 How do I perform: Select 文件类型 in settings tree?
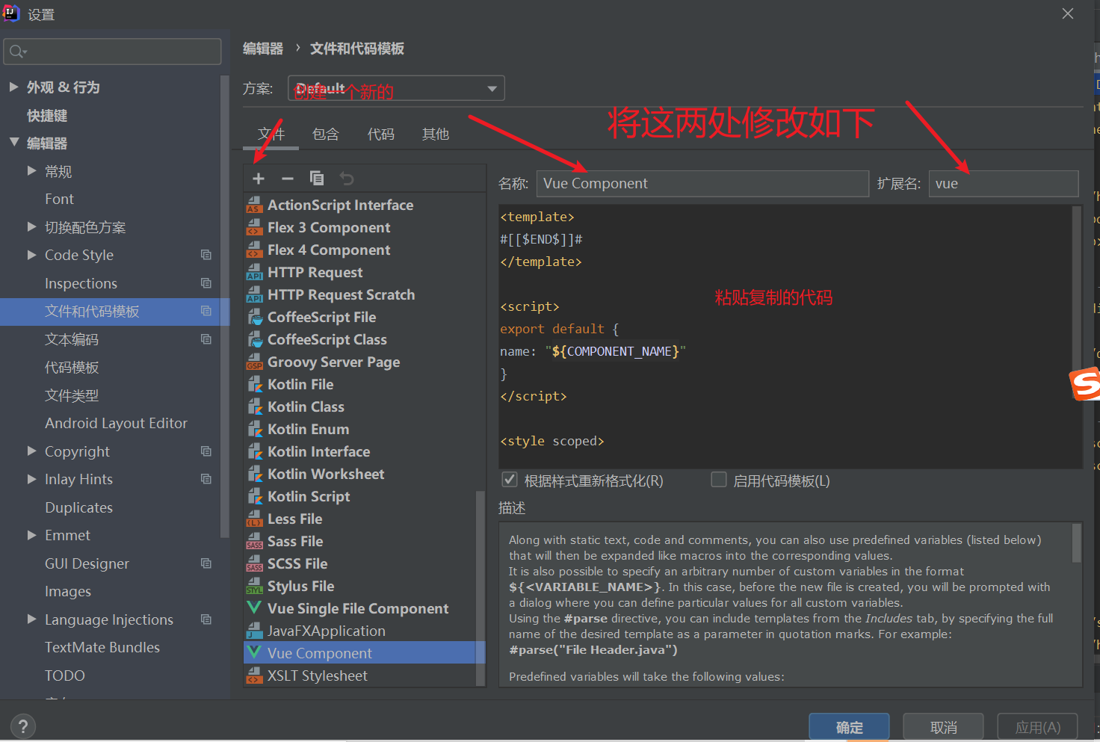tap(72, 395)
